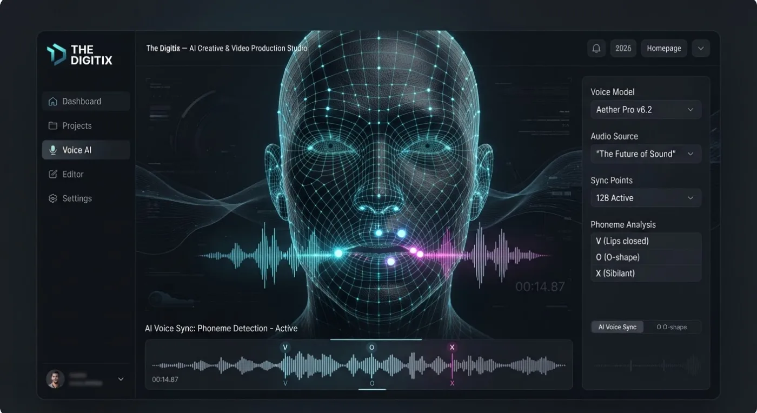The width and height of the screenshot is (757, 413).
Task: Open Settings via the gear icon
Action: click(53, 198)
